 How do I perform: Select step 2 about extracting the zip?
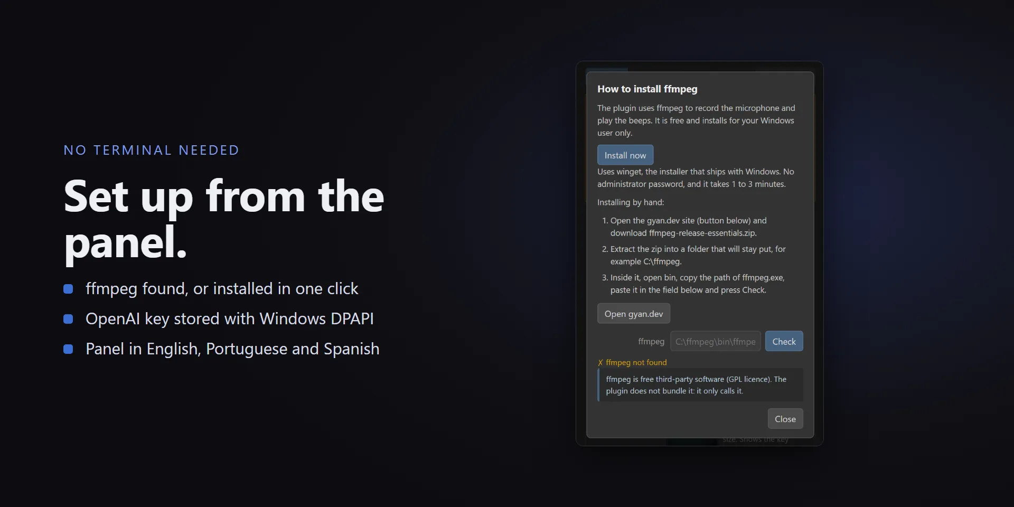pos(694,255)
